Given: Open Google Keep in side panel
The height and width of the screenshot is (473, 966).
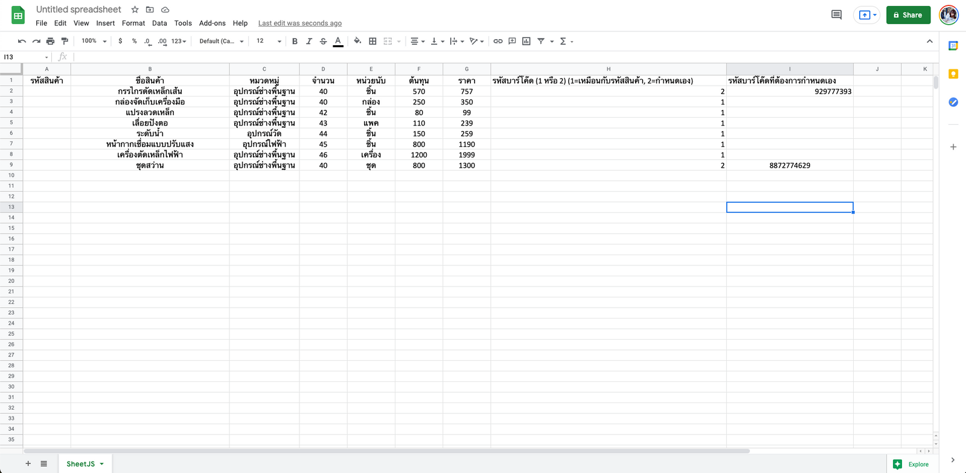Looking at the screenshot, I should click(953, 74).
